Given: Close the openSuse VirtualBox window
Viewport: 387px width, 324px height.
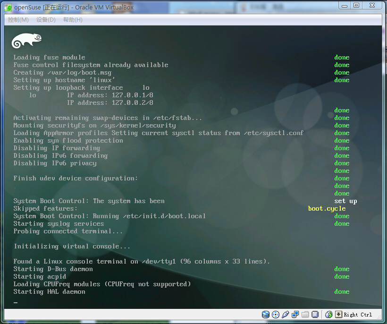Looking at the screenshot, I should tap(372, 6).
